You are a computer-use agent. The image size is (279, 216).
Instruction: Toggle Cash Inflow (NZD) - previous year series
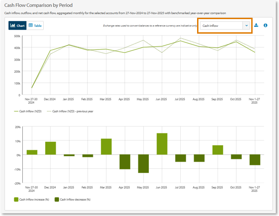(73, 111)
